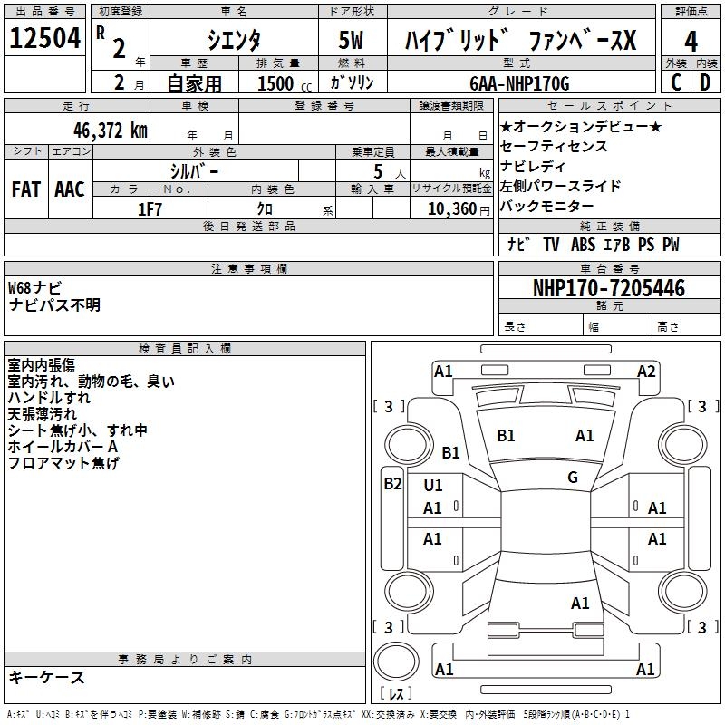The width and height of the screenshot is (725, 725).
Task: Click TV in the genuine equipment row
Action: (x=551, y=245)
